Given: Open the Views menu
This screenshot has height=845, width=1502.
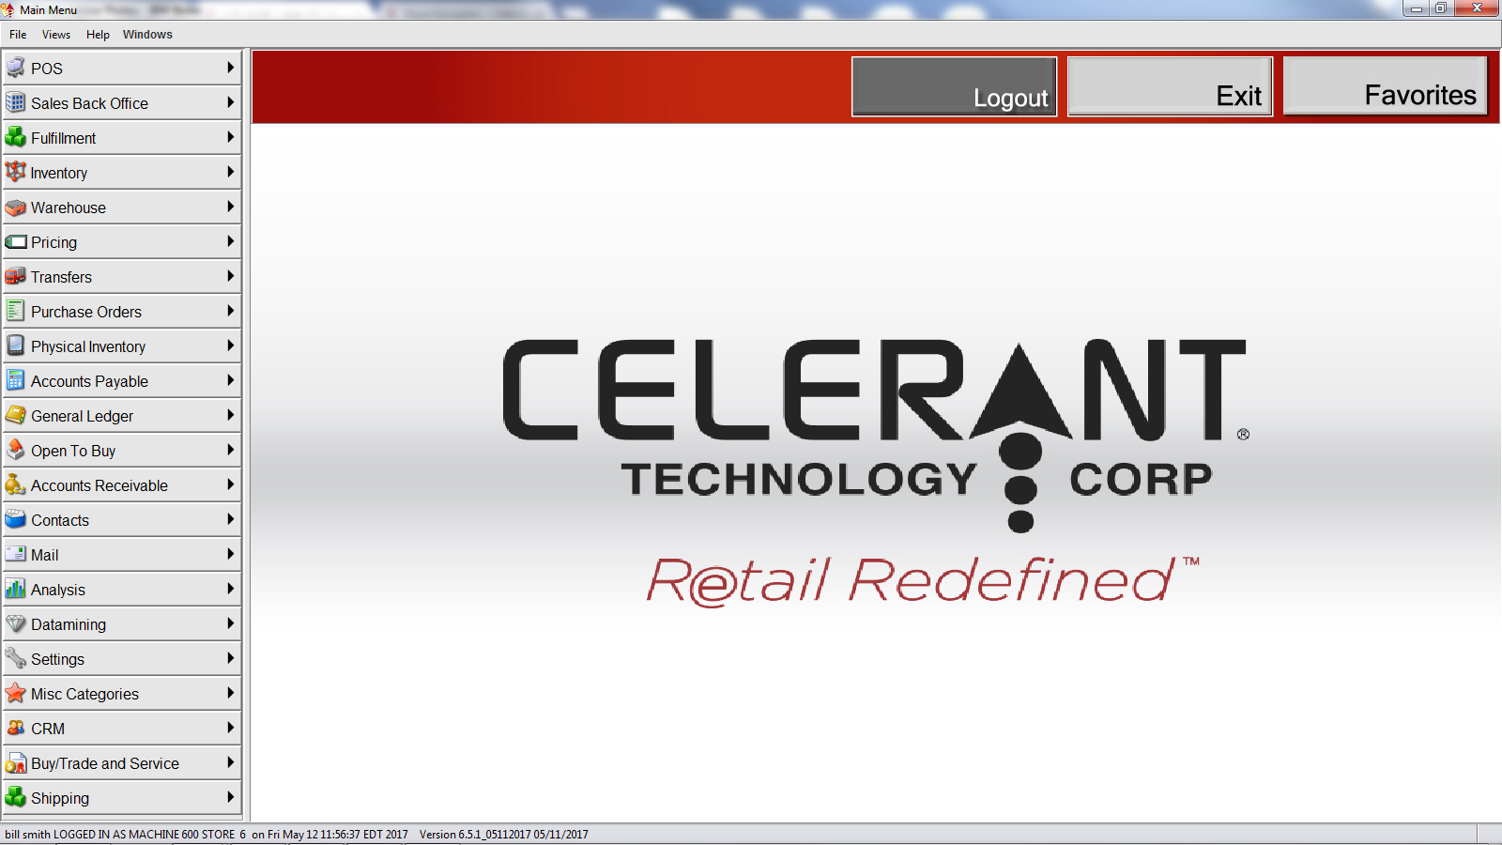Looking at the screenshot, I should (x=56, y=35).
